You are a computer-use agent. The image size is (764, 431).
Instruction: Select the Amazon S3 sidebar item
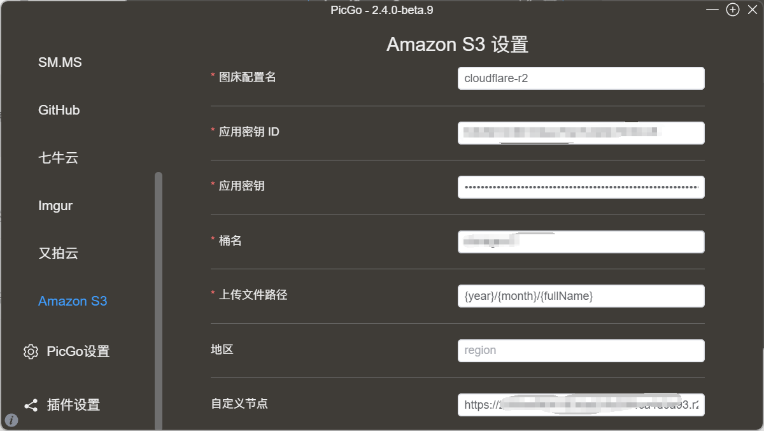(73, 301)
